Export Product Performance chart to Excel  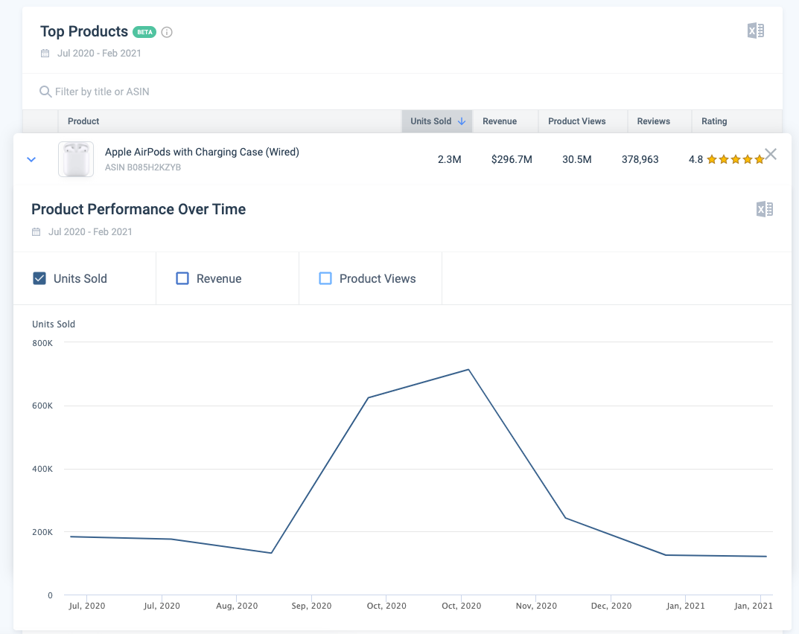point(764,209)
